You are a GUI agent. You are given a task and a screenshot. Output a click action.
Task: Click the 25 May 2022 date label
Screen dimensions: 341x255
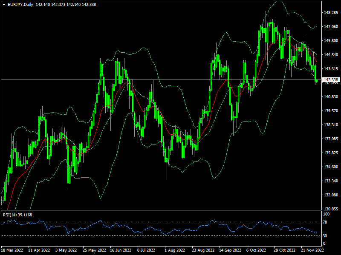point(94,250)
